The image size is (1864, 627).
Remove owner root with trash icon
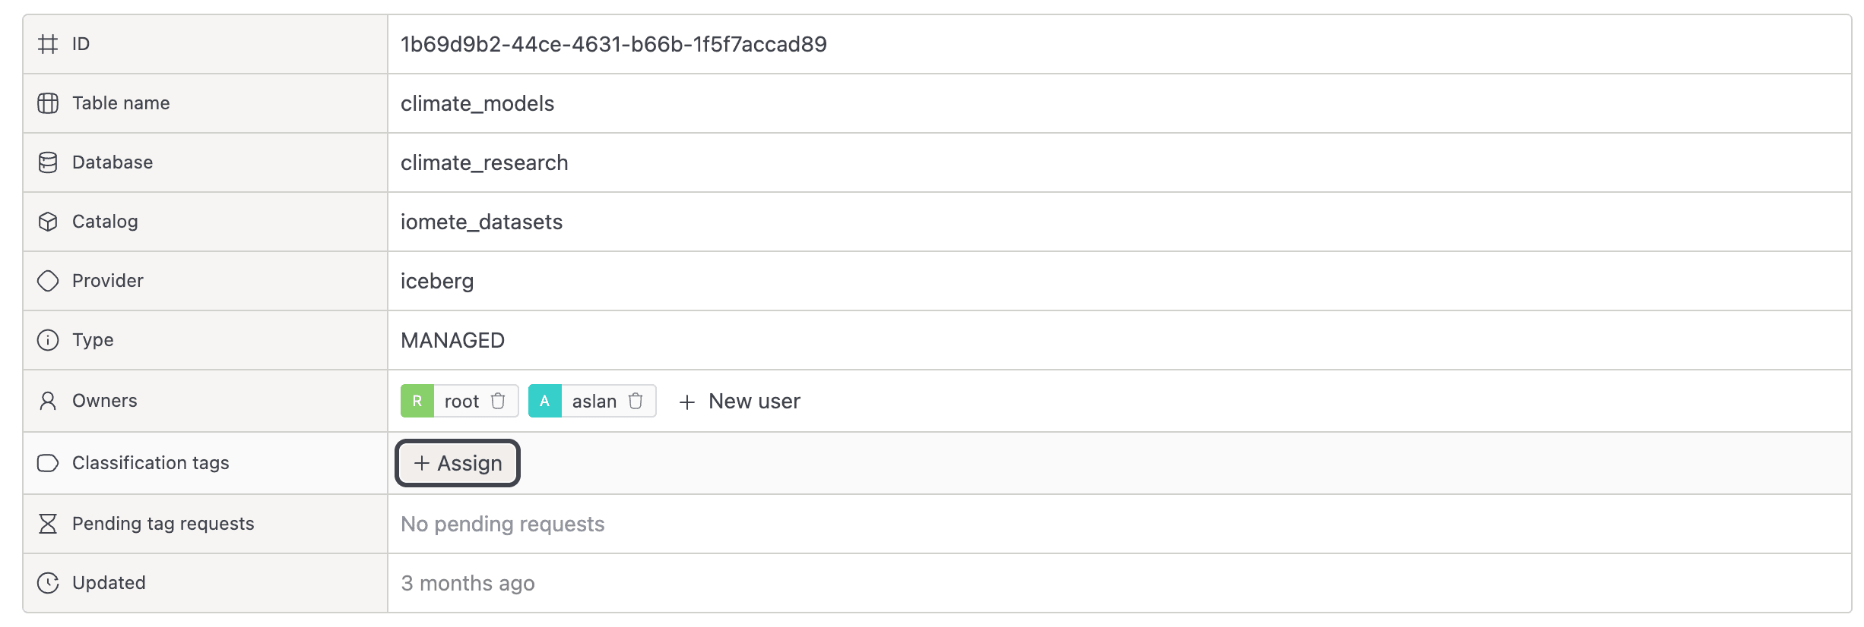[498, 401]
